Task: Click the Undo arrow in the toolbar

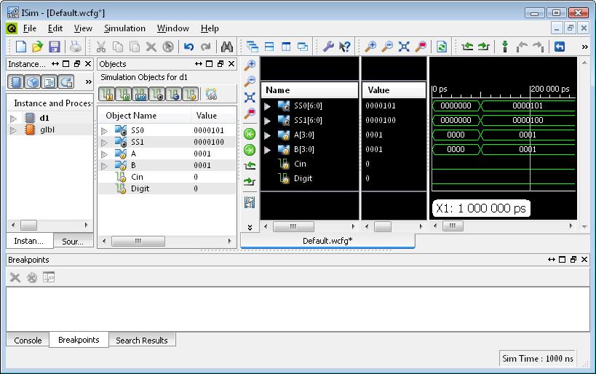Action: click(x=188, y=47)
